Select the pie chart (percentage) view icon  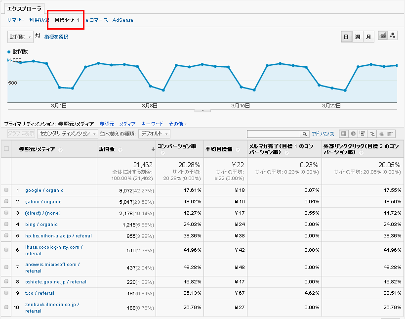coord(353,134)
